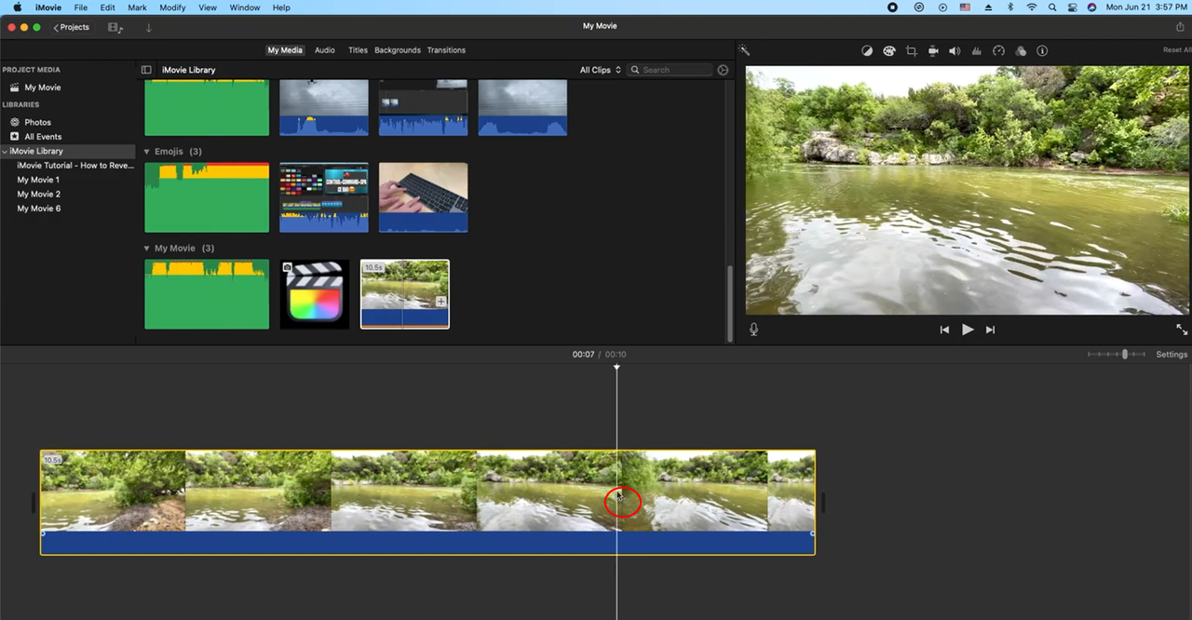Click the media browser layout icon
Viewport: 1192px width, 620px height.
click(115, 28)
